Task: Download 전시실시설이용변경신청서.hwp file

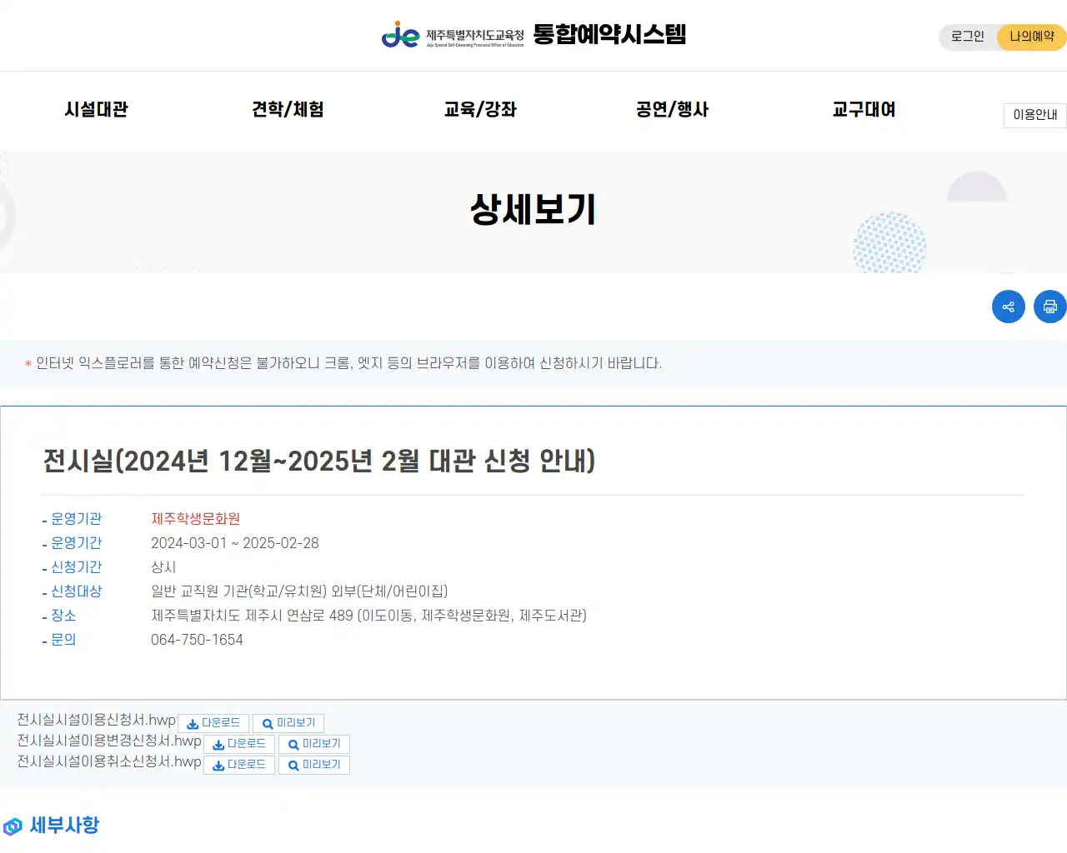Action: (x=239, y=744)
